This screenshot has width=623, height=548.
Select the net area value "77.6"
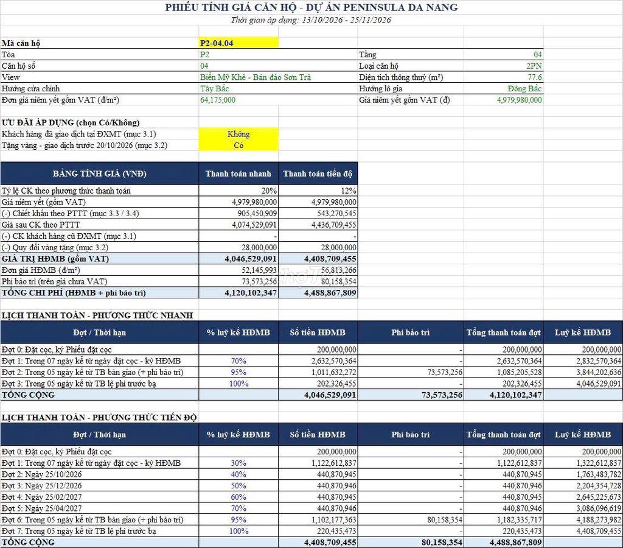(x=535, y=77)
